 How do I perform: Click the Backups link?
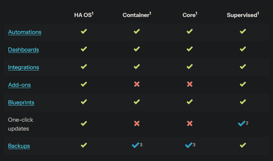click(19, 146)
